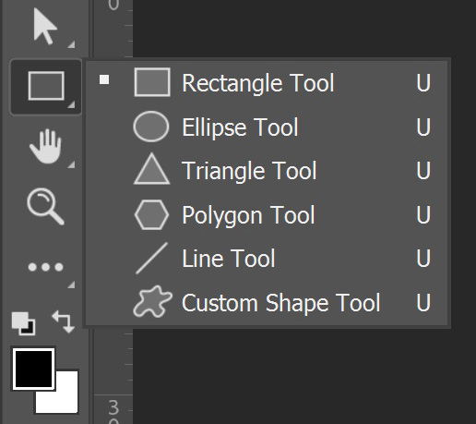This screenshot has height=424, width=476.
Task: Swap foreground and background colors arrows
Action: [x=64, y=321]
